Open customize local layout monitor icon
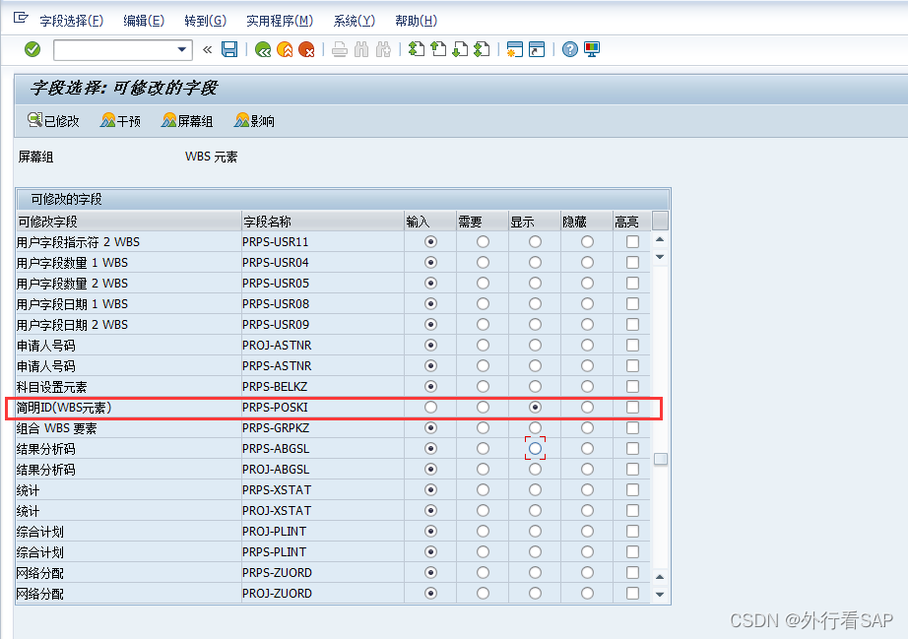908x639 pixels. [592, 50]
